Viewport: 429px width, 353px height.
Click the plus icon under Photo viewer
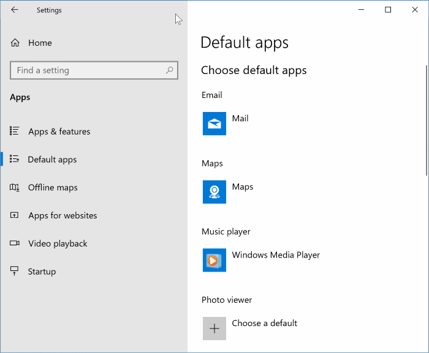pos(214,329)
